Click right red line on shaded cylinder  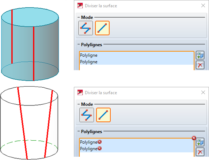click(x=33, y=53)
